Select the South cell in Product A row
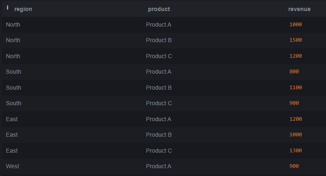The height and width of the screenshot is (176, 326). (x=14, y=72)
